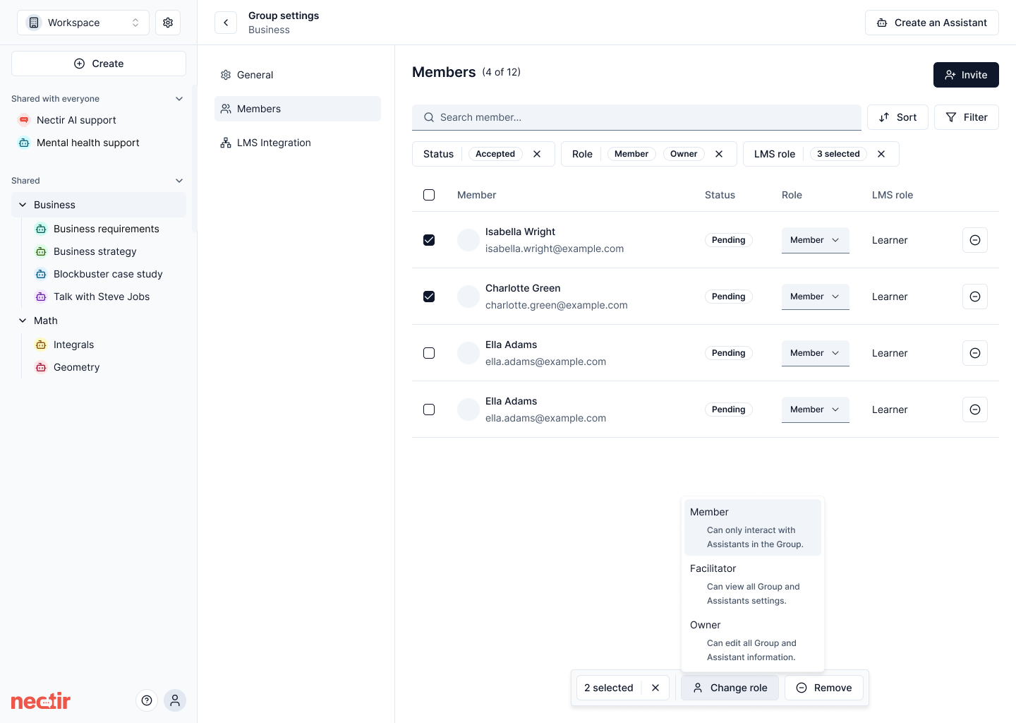Check the first Ella Adams row checkbox

429,353
